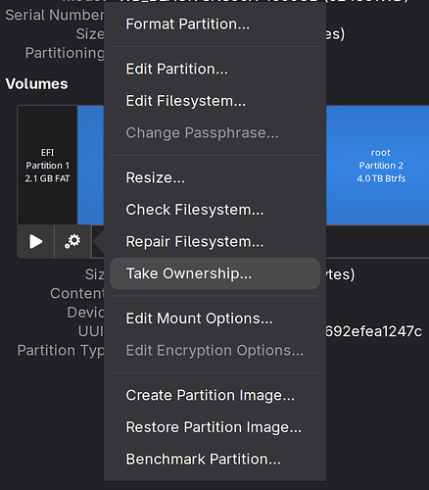Click the highlighted Take Ownership… item
Viewport: 429px width, 490px height.
point(214,273)
